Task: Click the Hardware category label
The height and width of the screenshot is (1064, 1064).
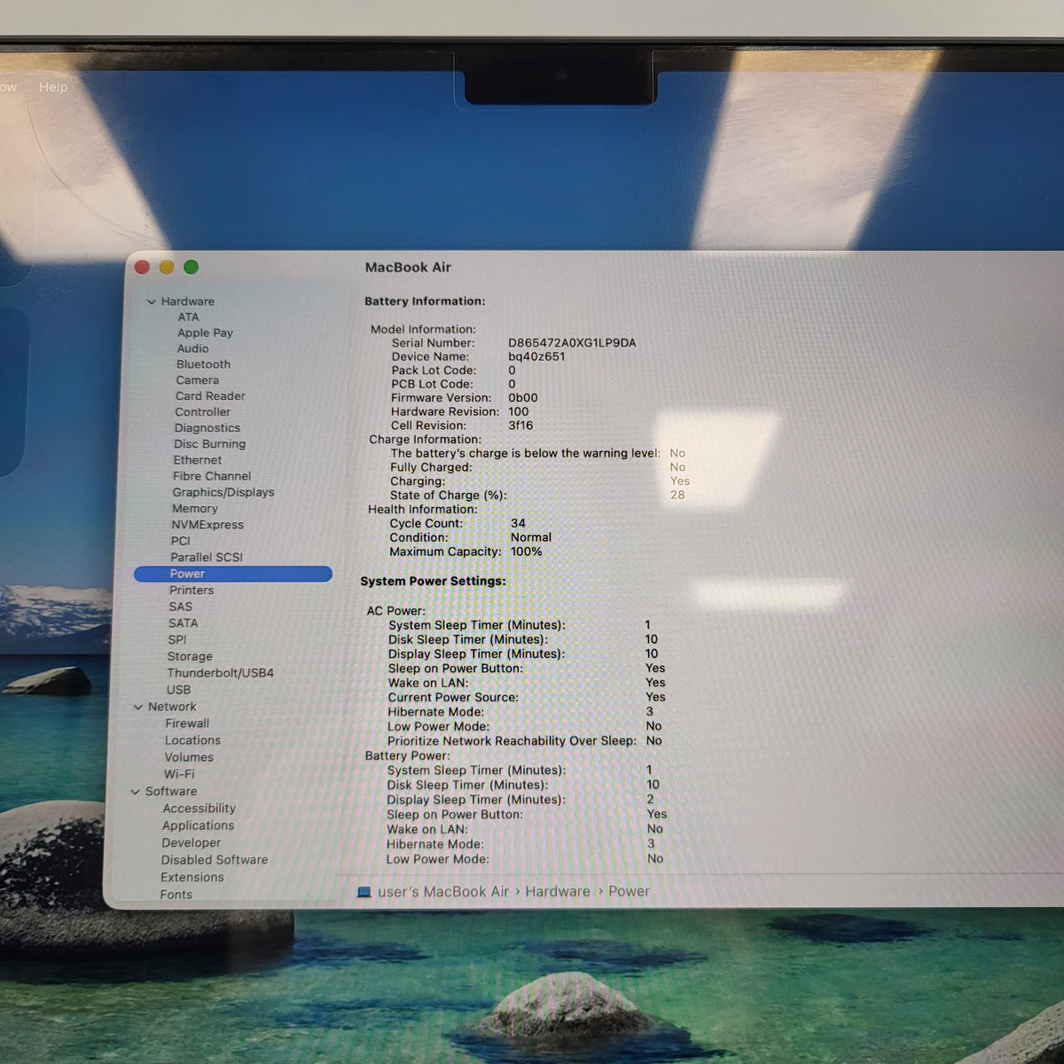Action: click(187, 301)
